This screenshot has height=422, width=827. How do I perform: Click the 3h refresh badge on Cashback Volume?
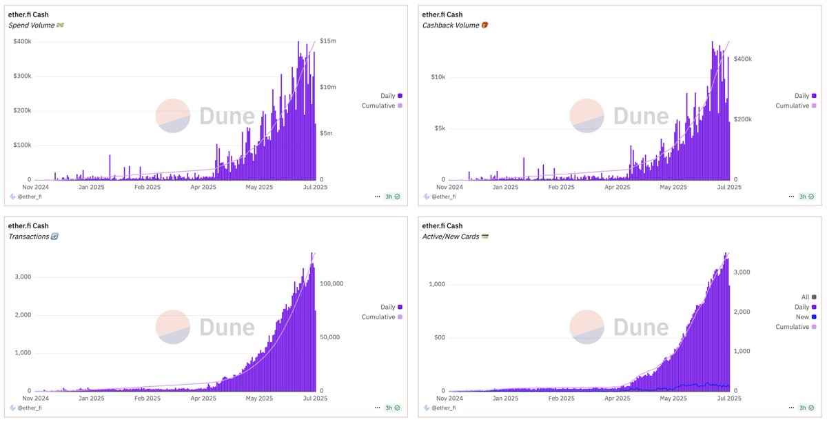click(806, 197)
